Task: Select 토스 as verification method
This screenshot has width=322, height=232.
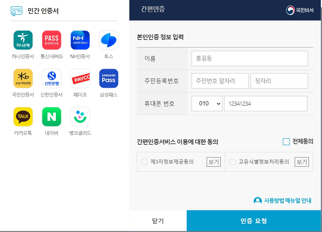Action: click(x=108, y=40)
